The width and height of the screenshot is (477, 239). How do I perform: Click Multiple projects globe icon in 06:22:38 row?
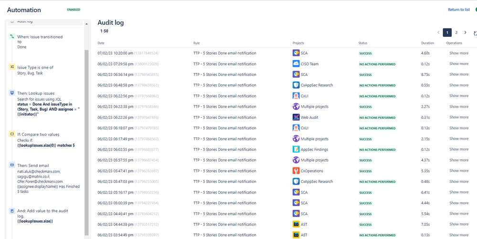point(296,106)
